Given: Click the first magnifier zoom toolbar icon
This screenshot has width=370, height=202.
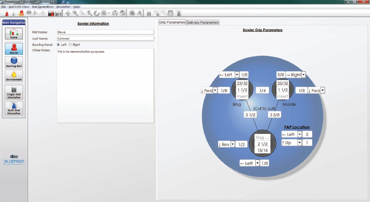Looking at the screenshot, I should [75, 14].
